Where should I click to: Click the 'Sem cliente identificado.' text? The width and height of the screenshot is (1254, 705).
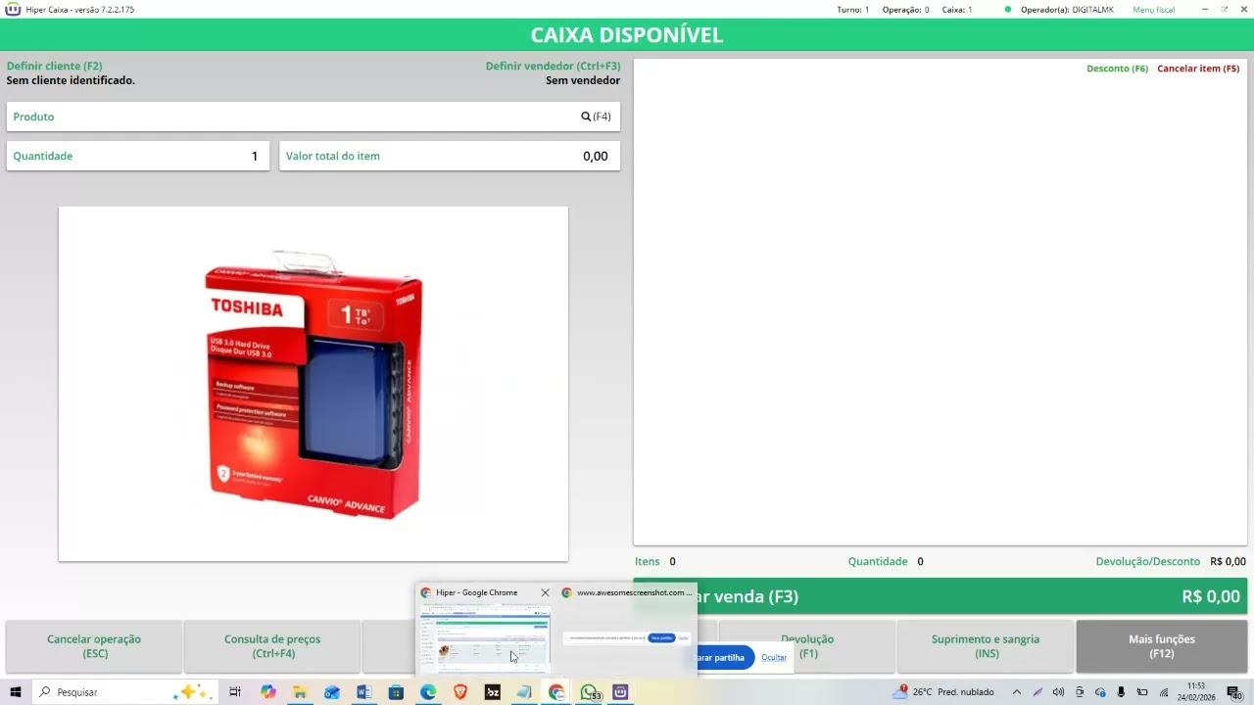[x=71, y=80]
